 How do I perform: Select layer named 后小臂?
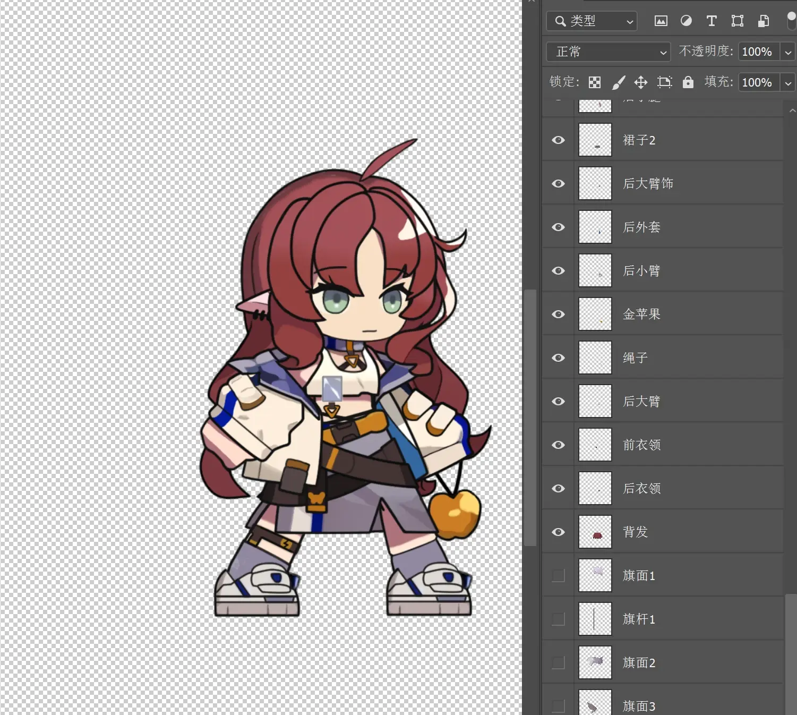641,271
